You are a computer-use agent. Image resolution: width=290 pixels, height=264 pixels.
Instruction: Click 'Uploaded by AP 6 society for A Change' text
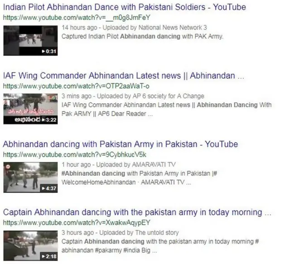(150, 96)
